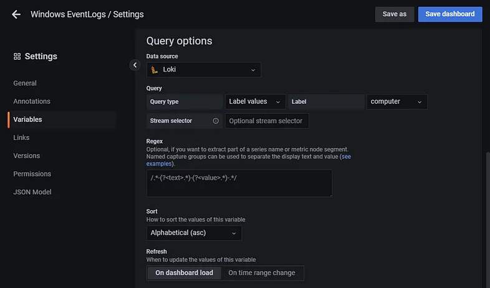Click inside the Regex text area
Viewport: 490px width, 288px height.
coord(239,183)
